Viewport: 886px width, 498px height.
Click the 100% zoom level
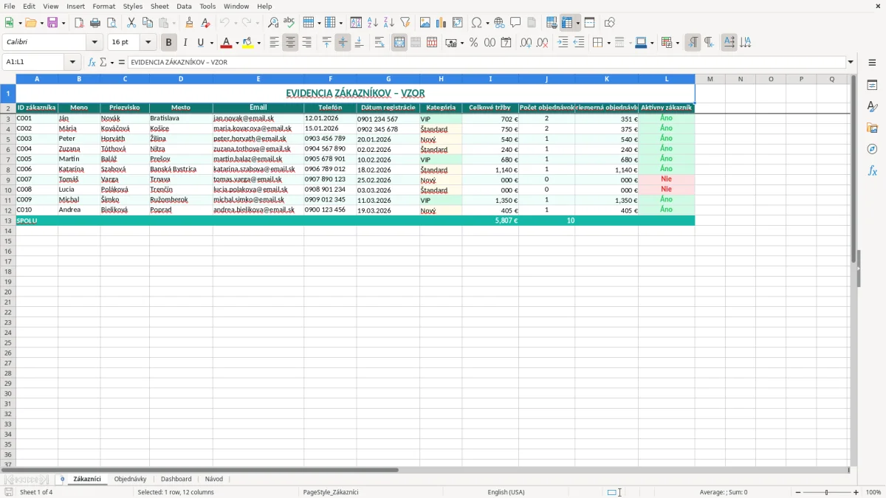(873, 492)
